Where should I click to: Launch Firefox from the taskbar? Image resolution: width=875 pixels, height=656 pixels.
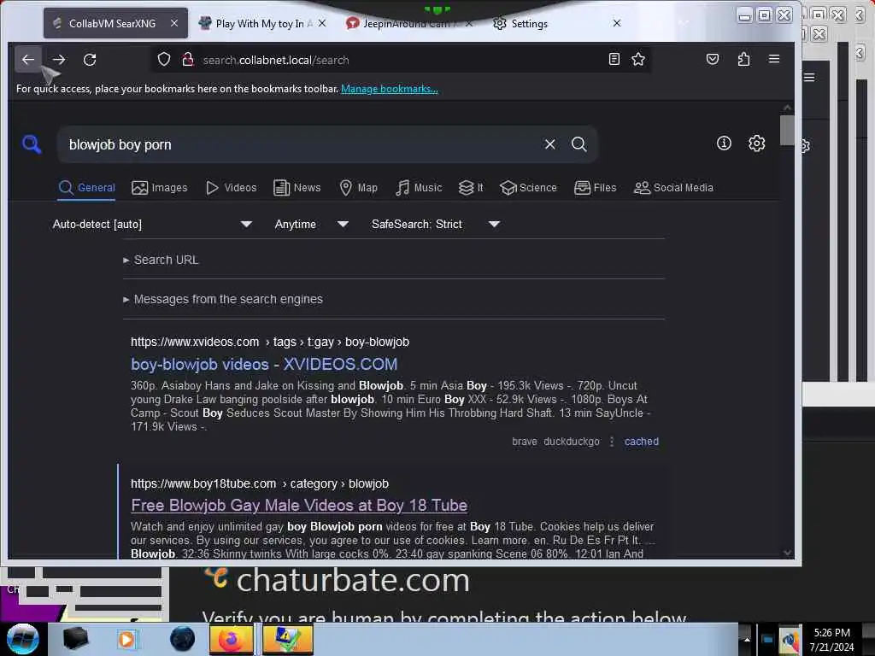point(232,639)
